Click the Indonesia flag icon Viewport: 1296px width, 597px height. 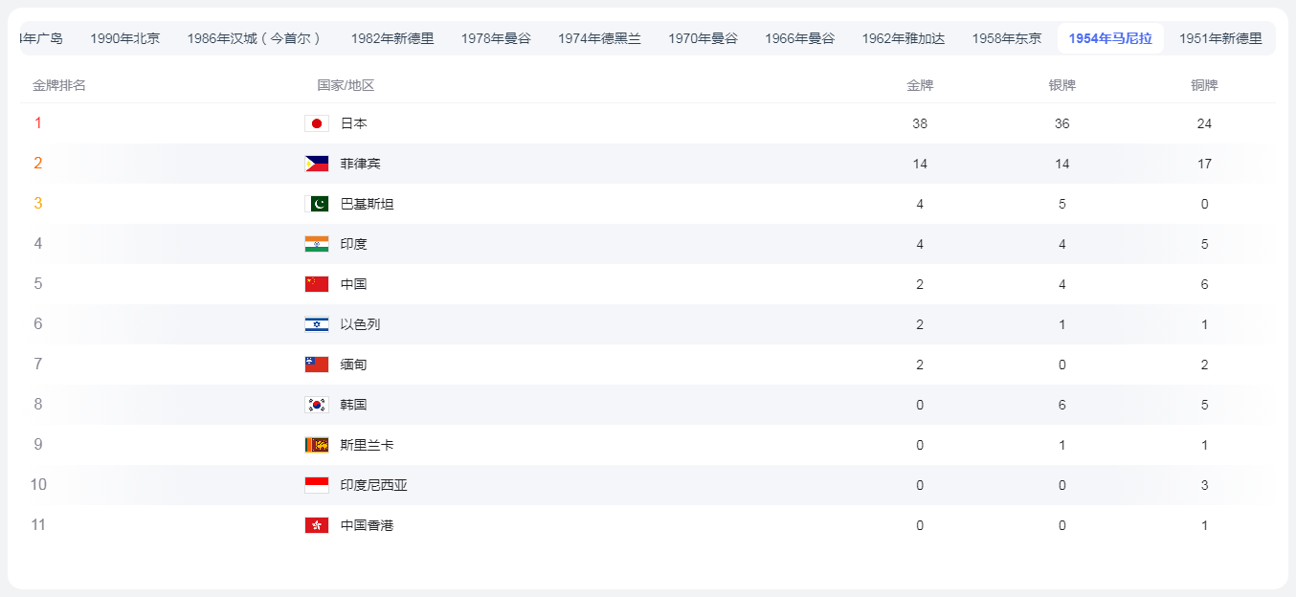317,485
